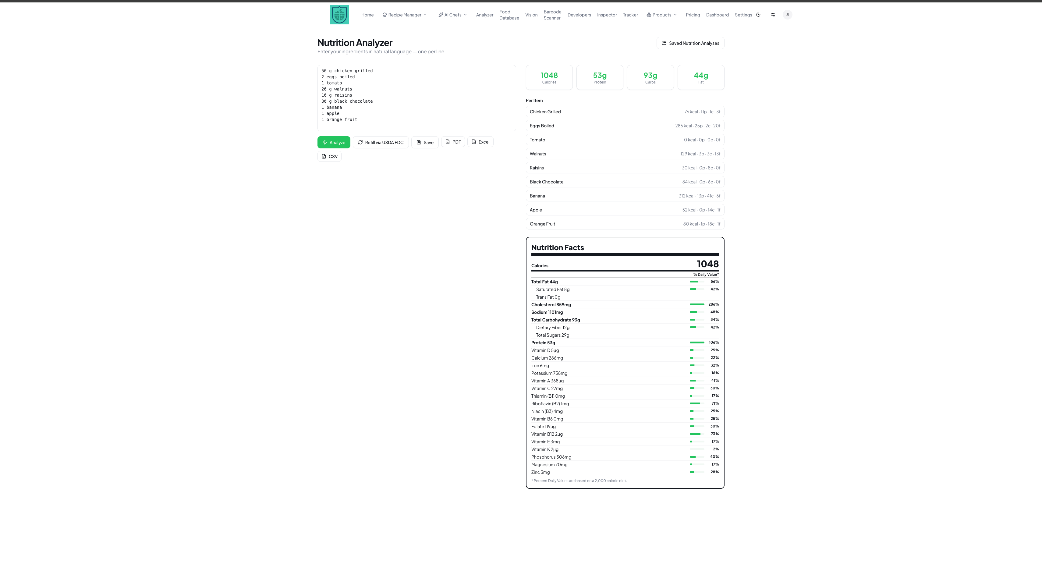Image resolution: width=1042 pixels, height=582 pixels.
Task: Open the JI user avatar
Action: 787,15
